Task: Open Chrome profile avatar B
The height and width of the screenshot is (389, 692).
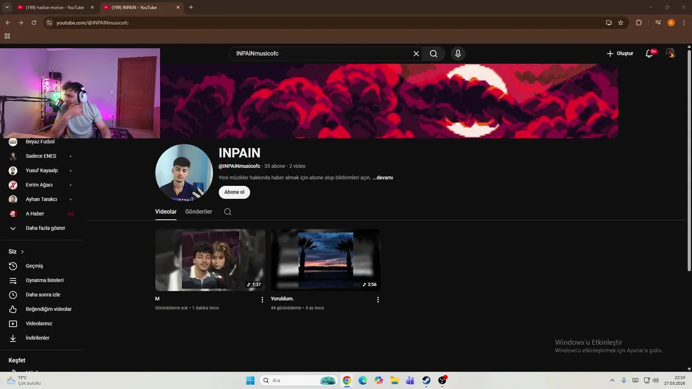Action: [671, 23]
